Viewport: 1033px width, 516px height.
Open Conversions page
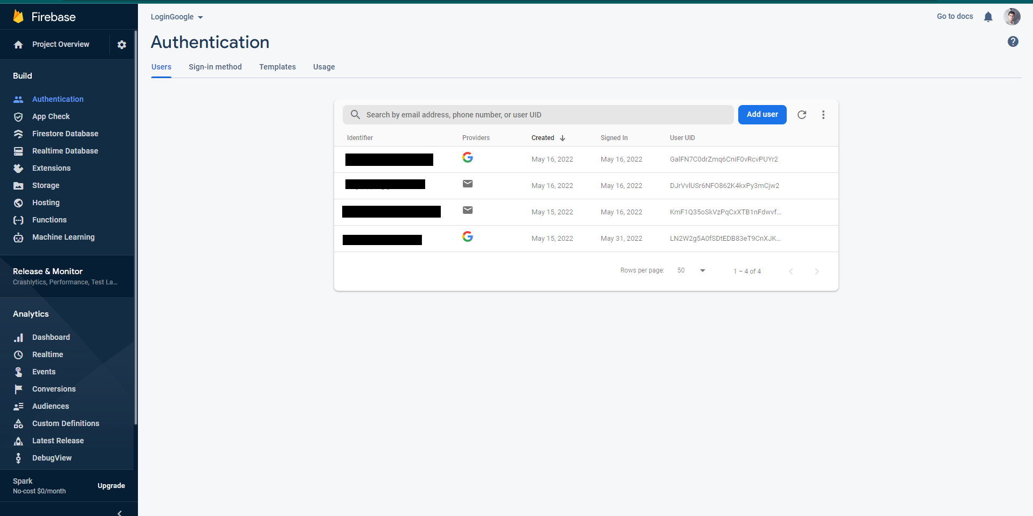click(x=54, y=389)
